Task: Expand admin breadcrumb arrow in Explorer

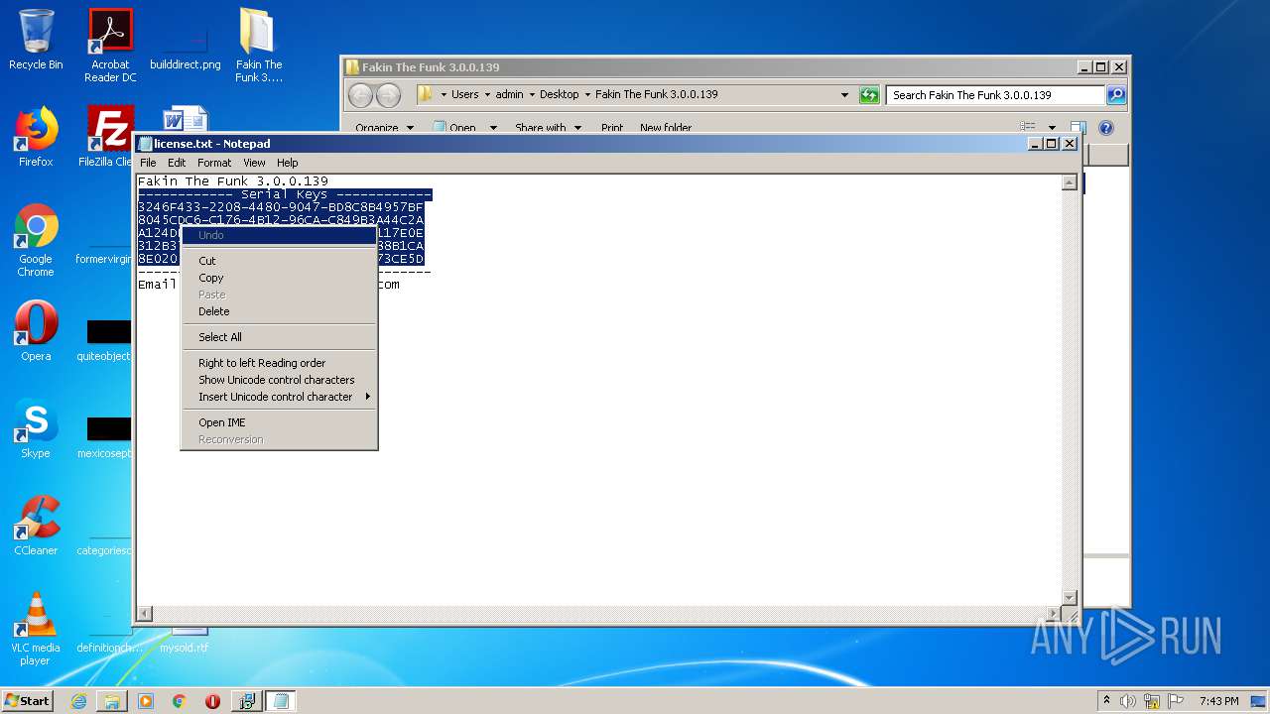Action: tap(532, 95)
